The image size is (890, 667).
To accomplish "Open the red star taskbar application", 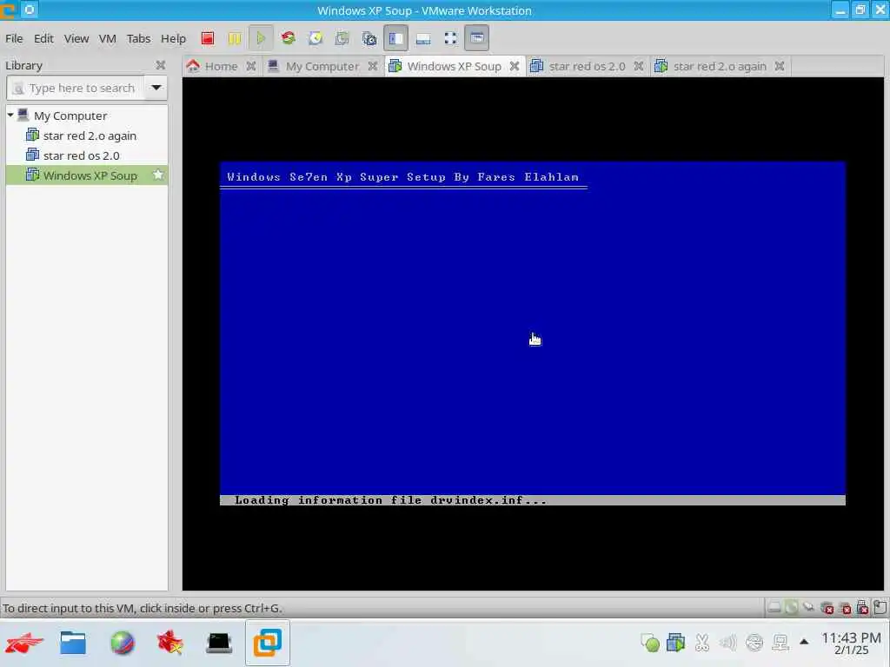I will pos(170,643).
